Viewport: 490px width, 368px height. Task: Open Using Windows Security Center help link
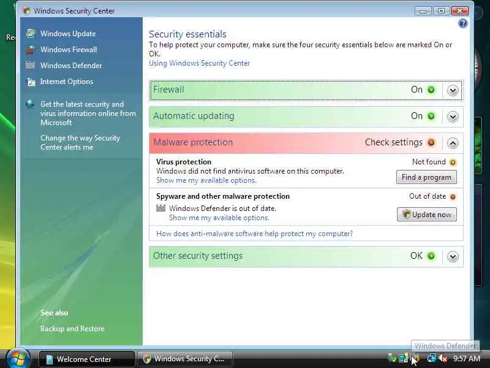200,63
